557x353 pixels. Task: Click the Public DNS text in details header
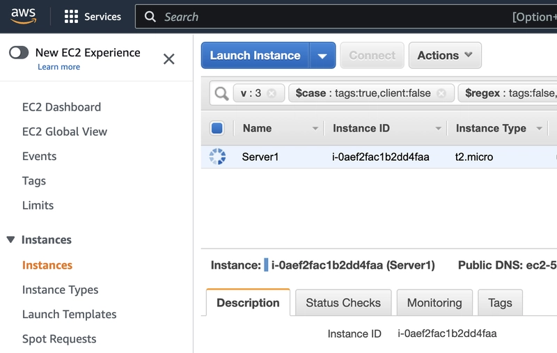(x=508, y=265)
